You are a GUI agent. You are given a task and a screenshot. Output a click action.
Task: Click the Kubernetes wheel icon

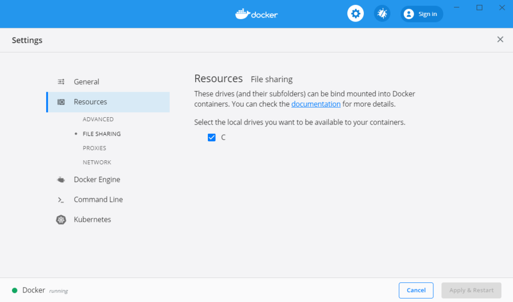(x=61, y=219)
